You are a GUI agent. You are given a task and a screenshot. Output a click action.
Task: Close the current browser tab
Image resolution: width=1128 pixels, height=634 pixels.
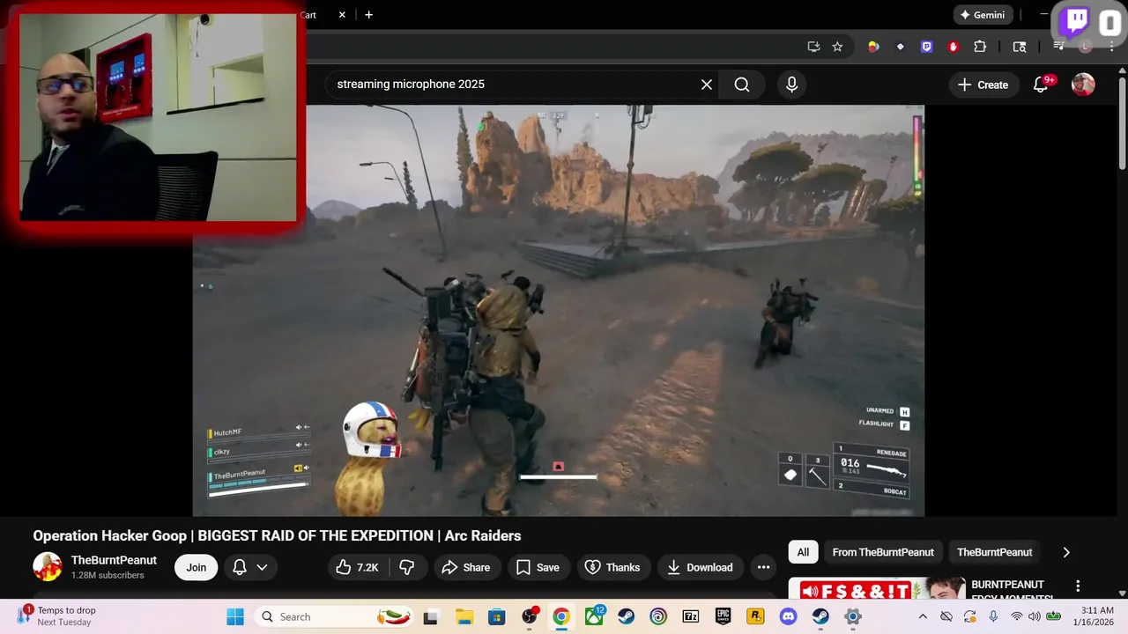tap(343, 15)
